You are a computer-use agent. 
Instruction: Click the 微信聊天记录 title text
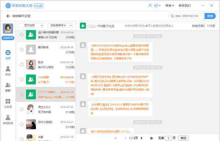coord(21,16)
